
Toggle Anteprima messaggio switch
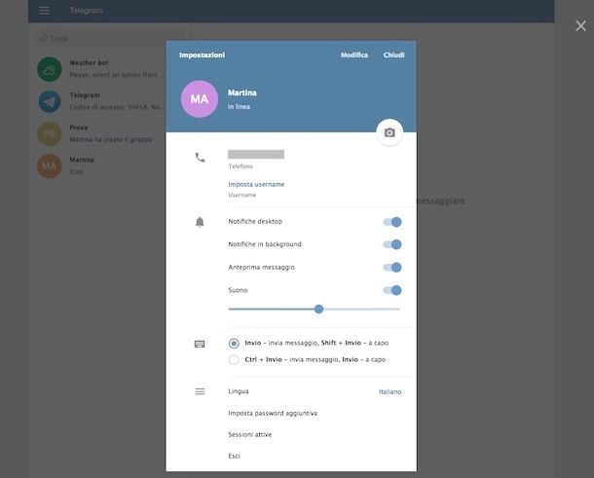coord(392,268)
